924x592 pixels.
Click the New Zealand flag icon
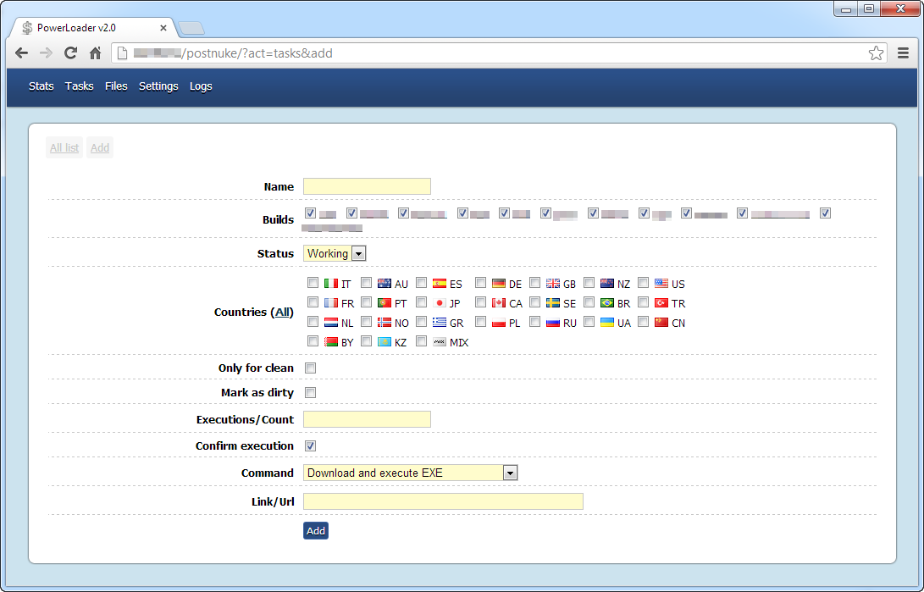(x=607, y=284)
